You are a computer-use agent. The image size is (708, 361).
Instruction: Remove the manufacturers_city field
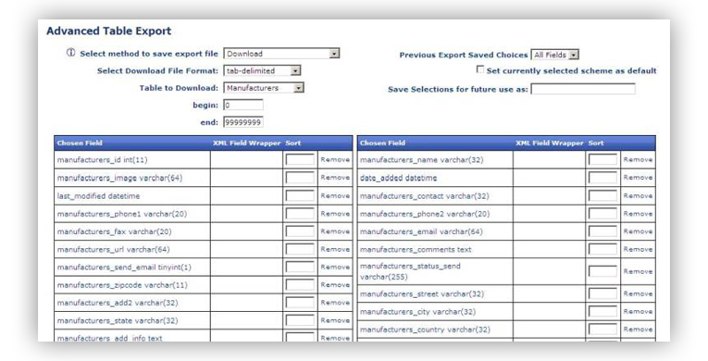tap(638, 311)
